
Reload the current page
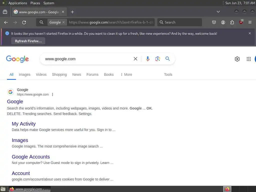point(24,22)
